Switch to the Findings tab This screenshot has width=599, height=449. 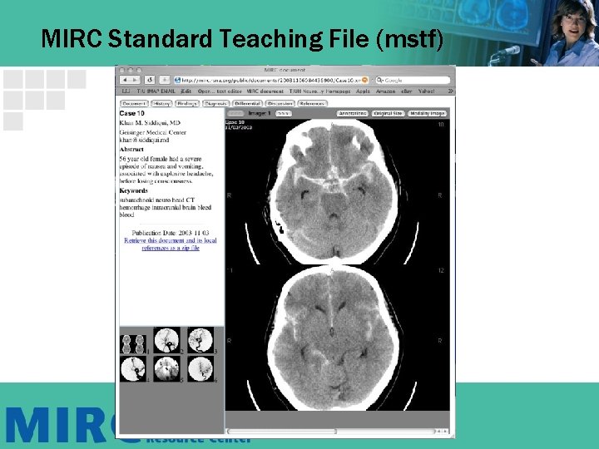coord(187,103)
